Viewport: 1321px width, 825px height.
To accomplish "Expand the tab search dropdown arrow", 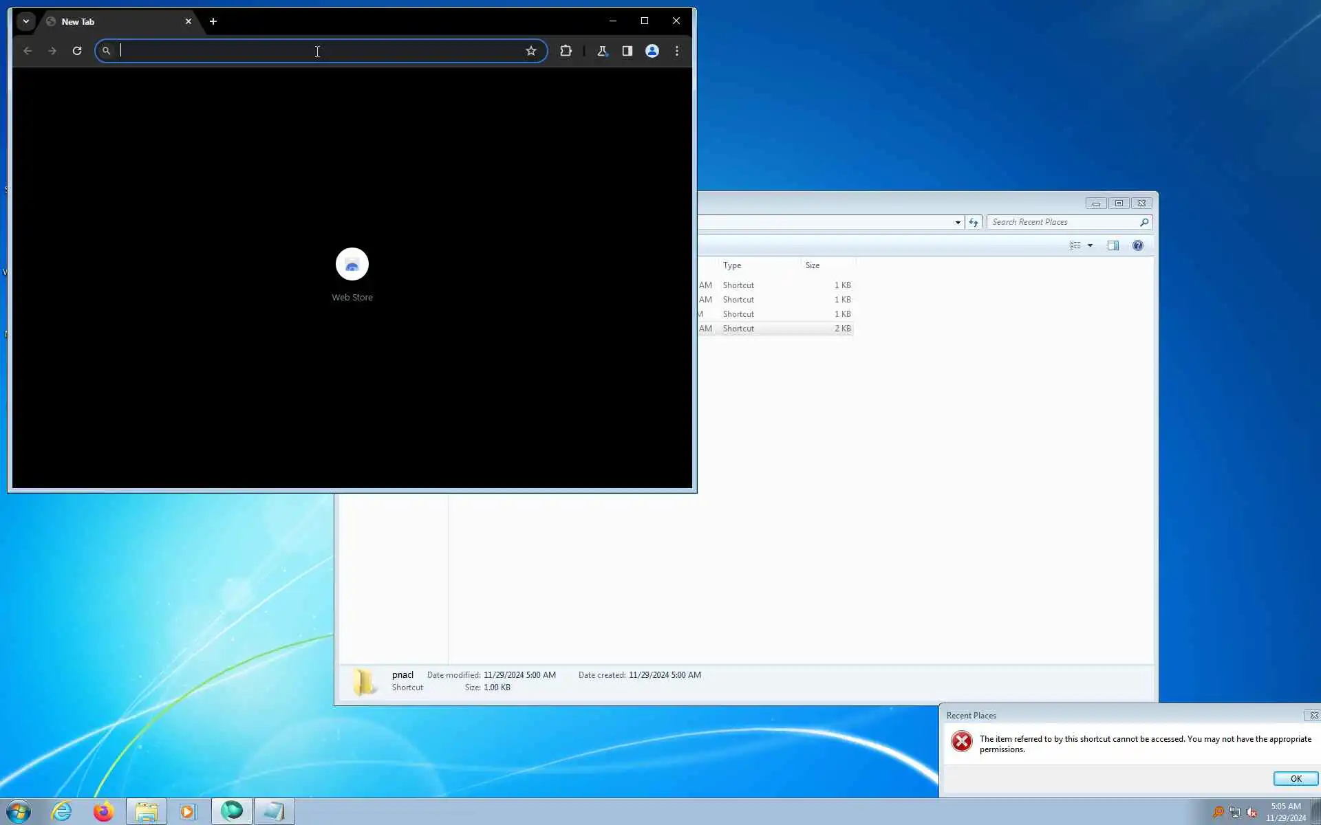I will 25,21.
